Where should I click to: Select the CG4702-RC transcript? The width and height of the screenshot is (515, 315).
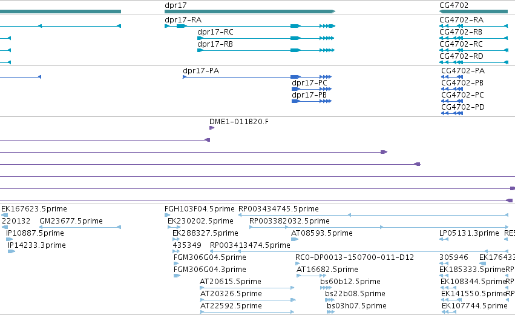tap(474, 50)
